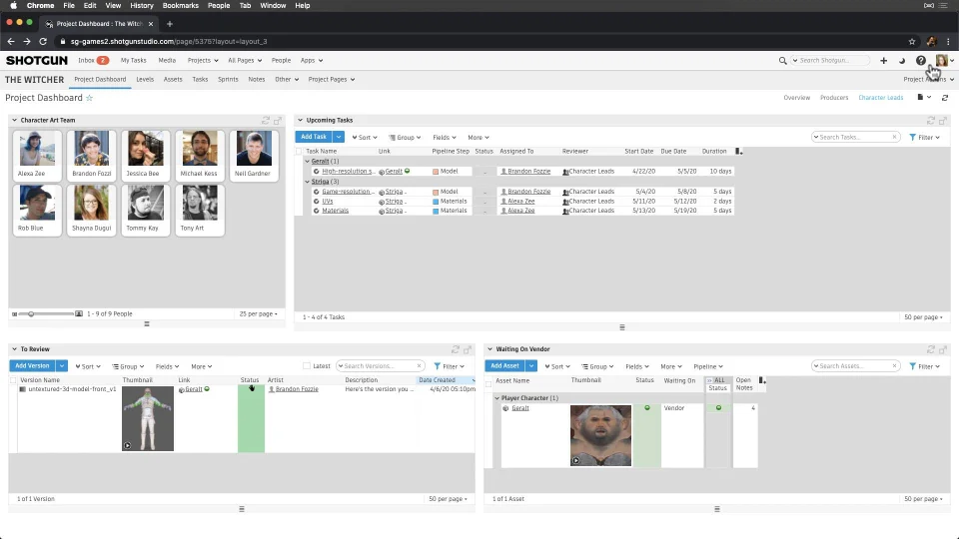
Task: Check the select-all box in Upcoming Tasks
Action: pos(299,151)
